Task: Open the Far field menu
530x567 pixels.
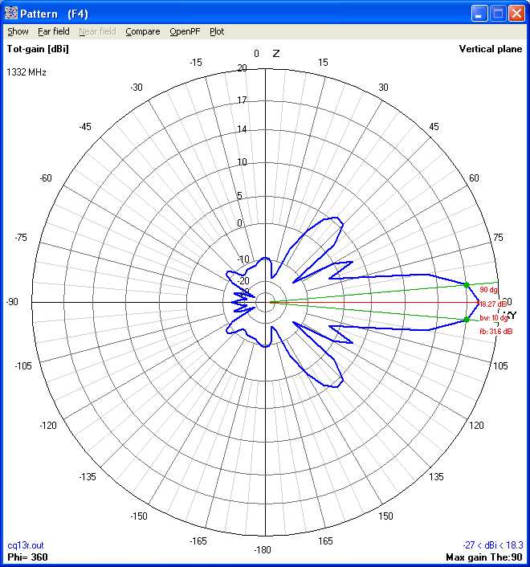Action: [x=54, y=31]
